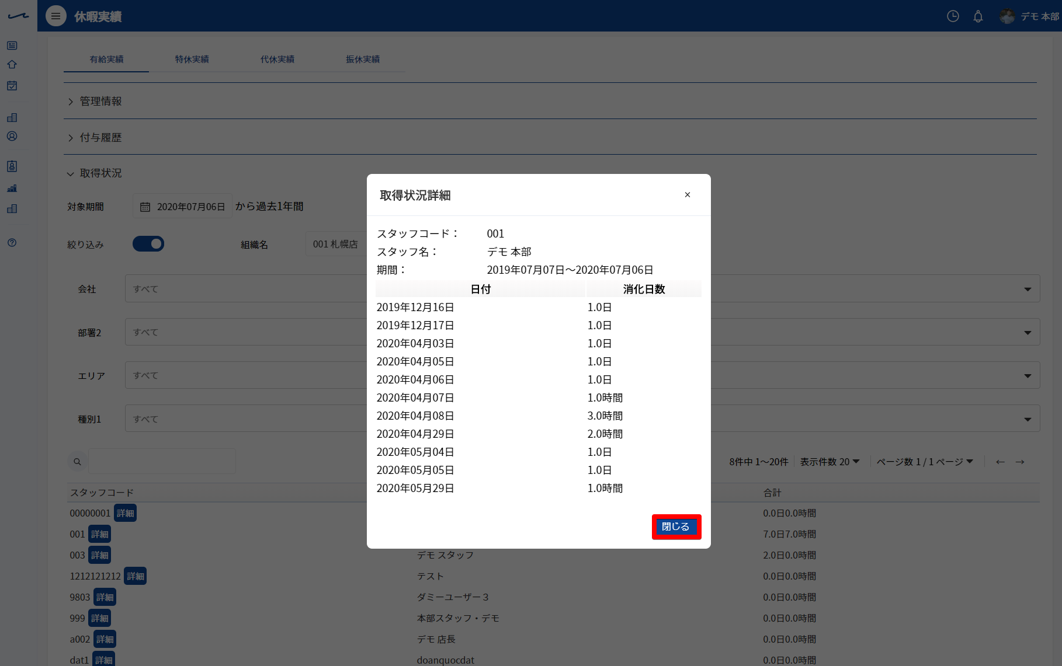Click the 2020年05月29日 row in dialog
This screenshot has width=1062, height=666.
pos(538,489)
